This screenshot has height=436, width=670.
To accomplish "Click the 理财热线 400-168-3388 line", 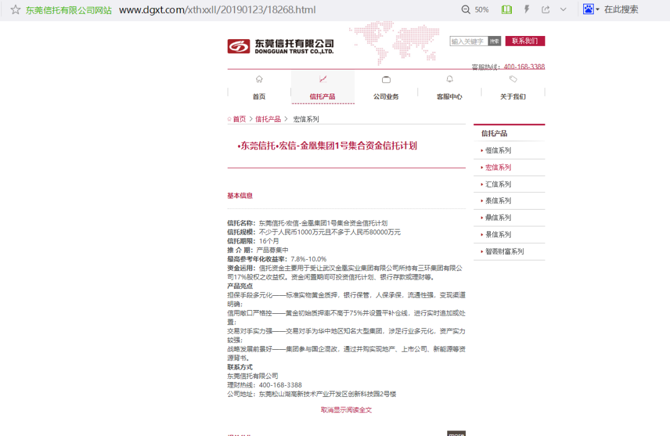I will pos(264,385).
